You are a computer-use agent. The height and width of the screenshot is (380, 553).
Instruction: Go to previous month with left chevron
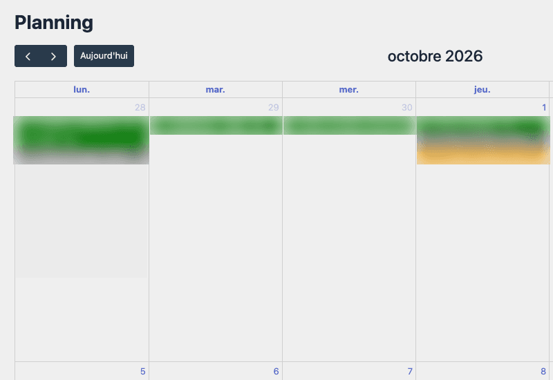point(28,56)
